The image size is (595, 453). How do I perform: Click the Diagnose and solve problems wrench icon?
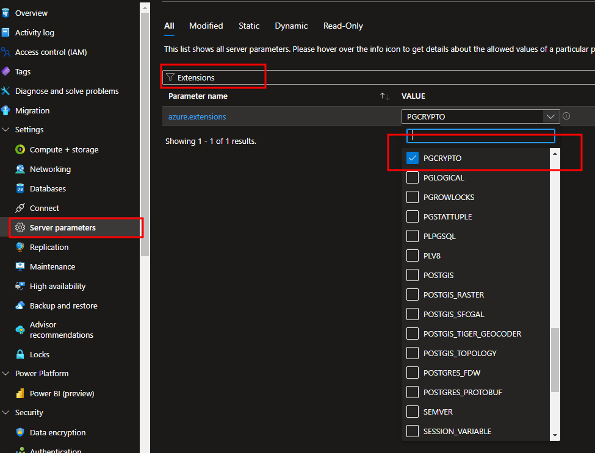[x=5, y=91]
